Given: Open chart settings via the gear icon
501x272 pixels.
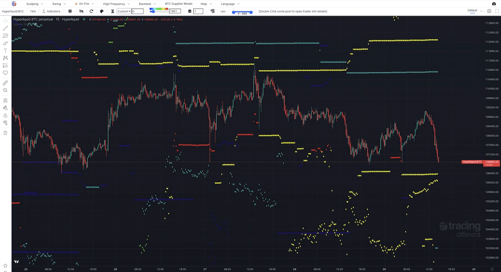Looking at the screenshot, I should click(x=70, y=11).
